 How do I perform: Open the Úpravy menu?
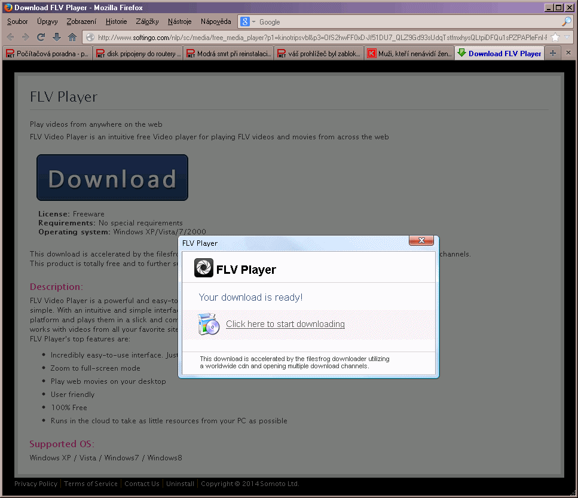47,22
